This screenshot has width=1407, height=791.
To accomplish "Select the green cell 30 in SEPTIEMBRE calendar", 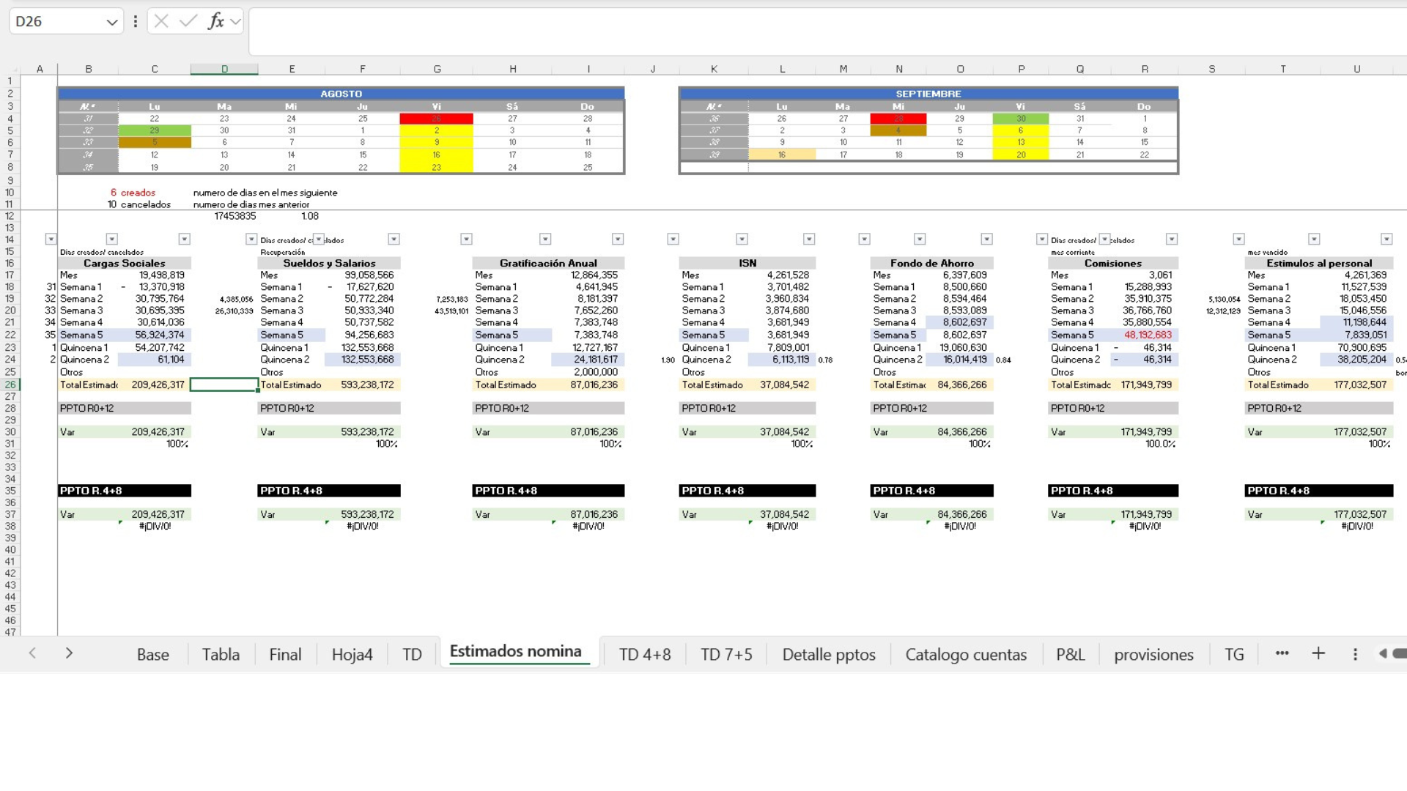I will [1020, 119].
